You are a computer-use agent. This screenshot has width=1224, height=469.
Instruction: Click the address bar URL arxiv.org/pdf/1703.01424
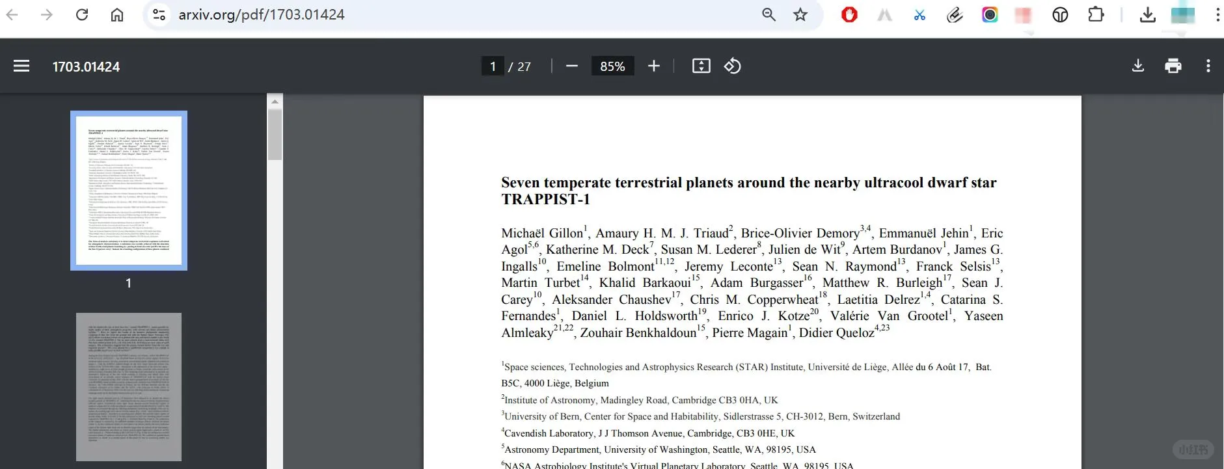262,14
